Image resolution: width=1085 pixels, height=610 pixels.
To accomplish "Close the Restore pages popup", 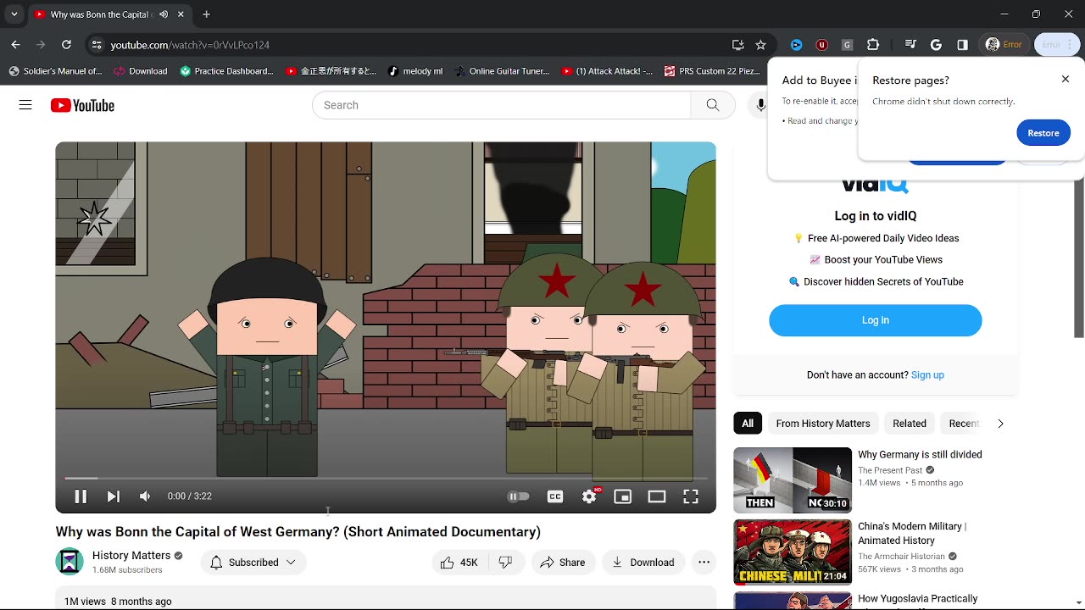I will point(1066,79).
